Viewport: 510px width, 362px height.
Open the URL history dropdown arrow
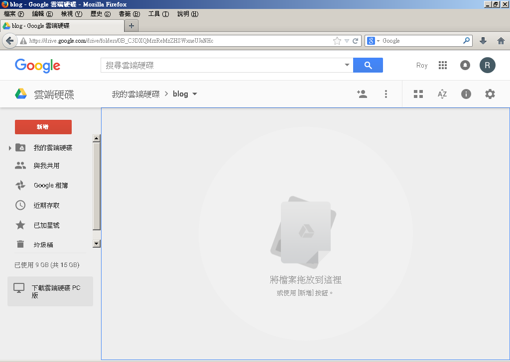pos(347,41)
